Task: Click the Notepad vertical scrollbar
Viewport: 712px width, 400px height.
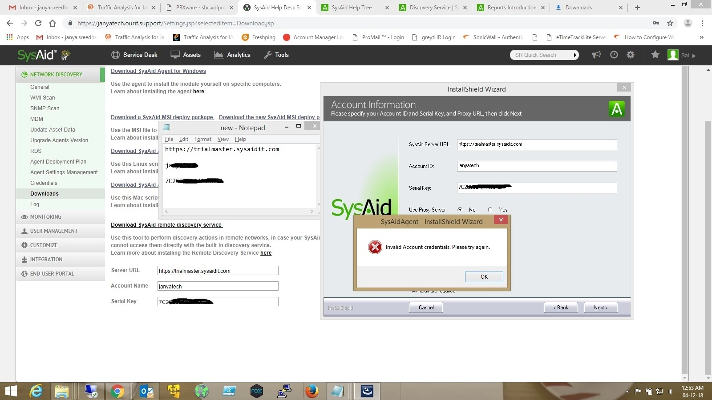Action: tap(318, 176)
